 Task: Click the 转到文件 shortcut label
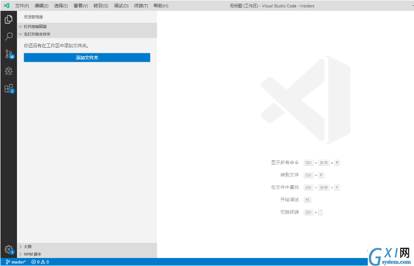click(x=290, y=175)
